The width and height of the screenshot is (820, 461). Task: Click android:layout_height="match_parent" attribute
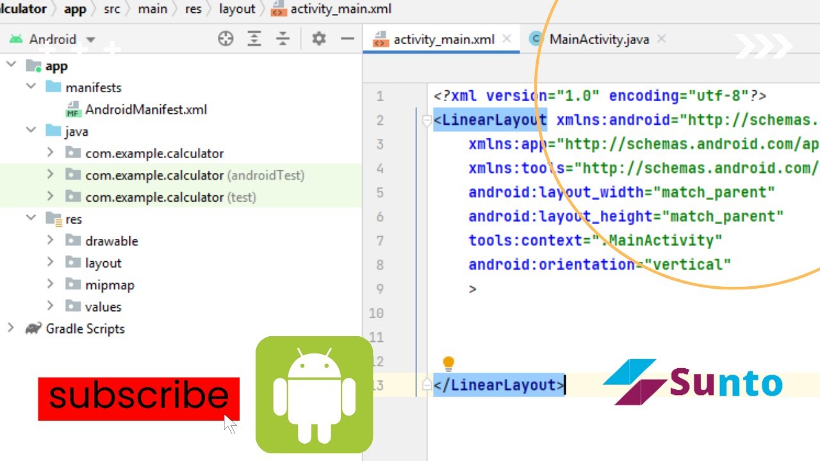pos(626,216)
